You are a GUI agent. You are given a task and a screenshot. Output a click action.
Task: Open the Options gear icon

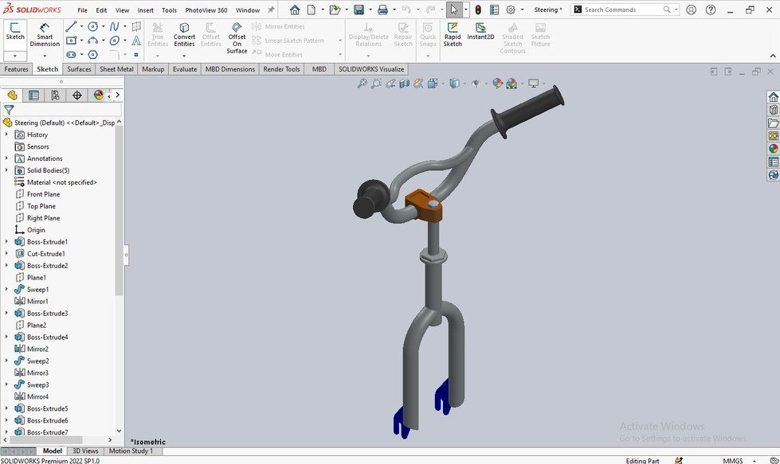tap(511, 10)
